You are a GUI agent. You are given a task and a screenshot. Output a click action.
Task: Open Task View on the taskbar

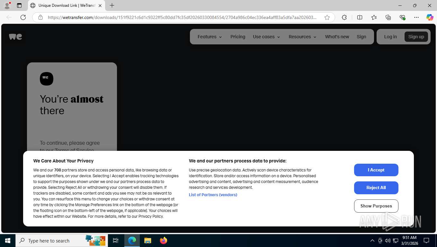tap(116, 241)
